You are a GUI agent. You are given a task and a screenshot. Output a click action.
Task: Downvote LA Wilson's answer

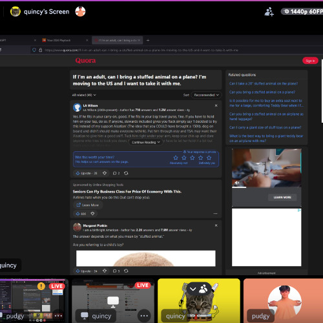pyautogui.click(x=105, y=173)
